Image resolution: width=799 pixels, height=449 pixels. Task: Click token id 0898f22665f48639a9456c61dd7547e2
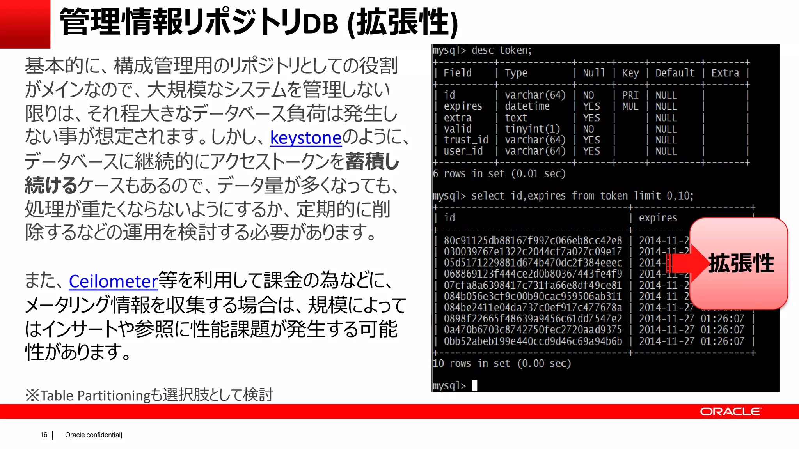pos(533,318)
